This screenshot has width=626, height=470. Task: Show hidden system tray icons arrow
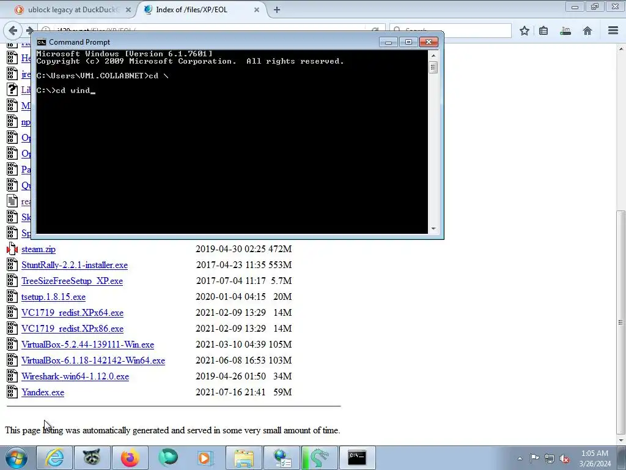[x=520, y=458]
